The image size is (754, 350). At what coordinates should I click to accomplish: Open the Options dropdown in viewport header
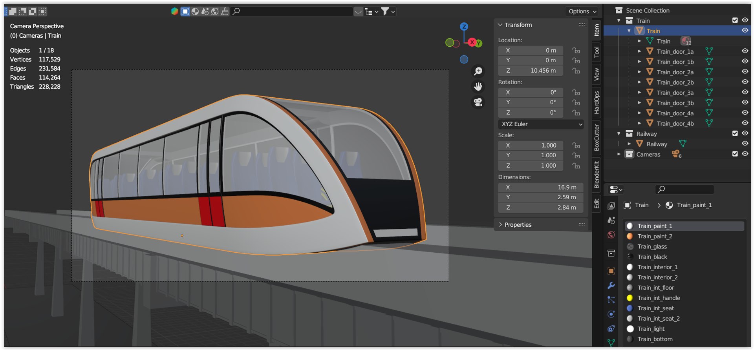point(582,11)
